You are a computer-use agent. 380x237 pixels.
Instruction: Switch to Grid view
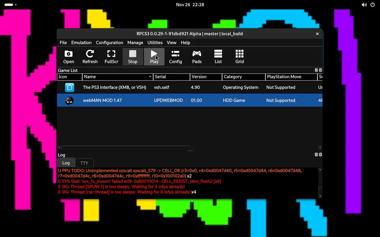(x=240, y=57)
